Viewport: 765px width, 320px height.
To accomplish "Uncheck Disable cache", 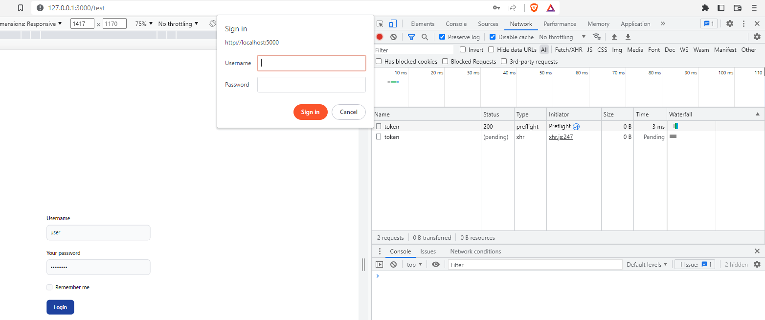I will tap(492, 37).
